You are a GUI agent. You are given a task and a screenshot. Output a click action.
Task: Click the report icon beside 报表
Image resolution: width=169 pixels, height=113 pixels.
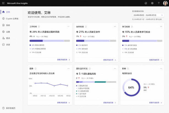click(x=4, y=25)
